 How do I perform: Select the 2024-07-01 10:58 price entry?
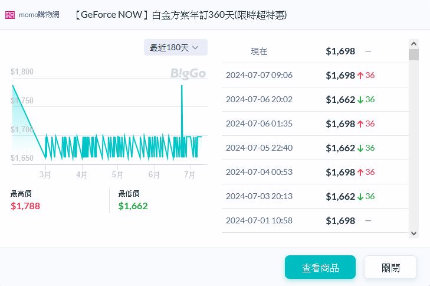(314, 220)
